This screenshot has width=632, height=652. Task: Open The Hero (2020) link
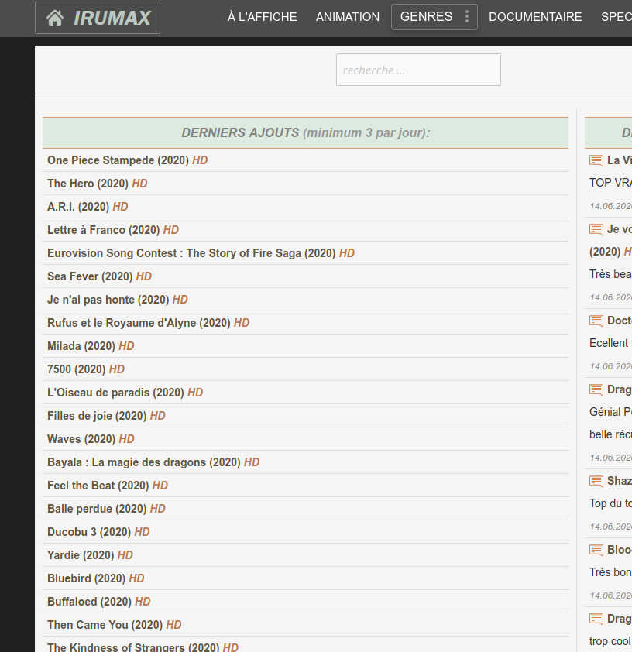tap(98, 184)
